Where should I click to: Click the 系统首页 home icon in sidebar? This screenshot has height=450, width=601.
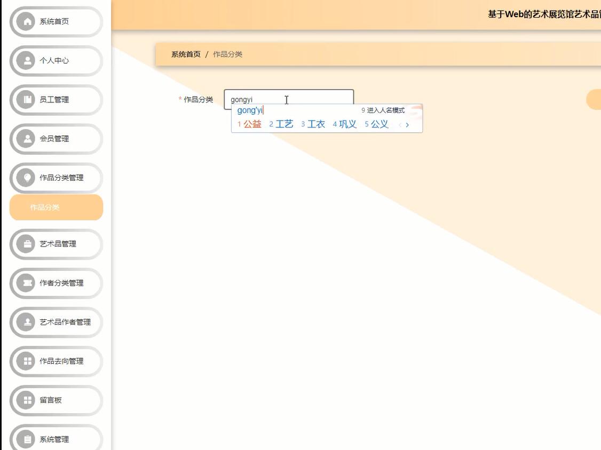pos(26,21)
